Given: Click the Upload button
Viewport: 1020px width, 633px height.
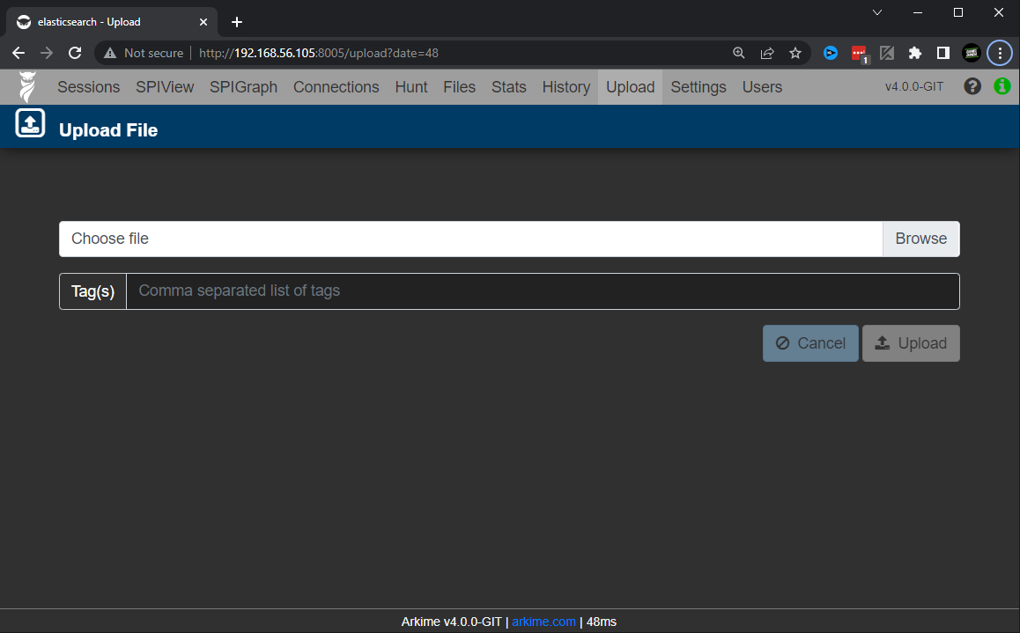Looking at the screenshot, I should pyautogui.click(x=911, y=343).
